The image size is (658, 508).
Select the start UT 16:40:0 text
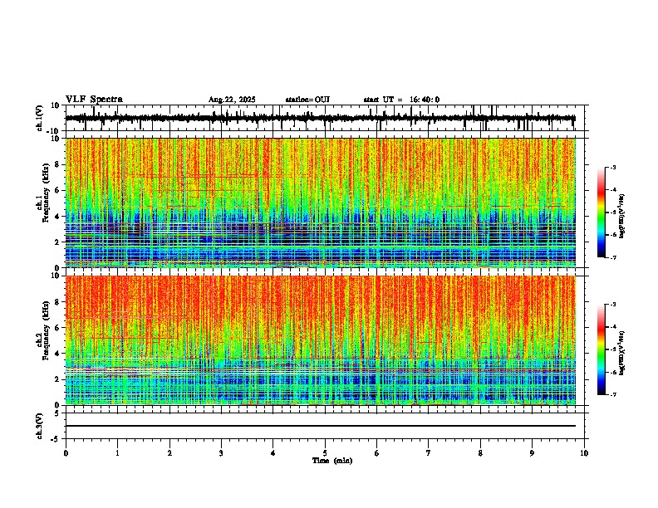[401, 100]
